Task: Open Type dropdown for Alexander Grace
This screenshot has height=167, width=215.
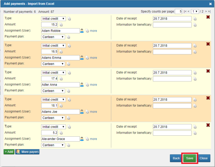Action: coord(53,127)
